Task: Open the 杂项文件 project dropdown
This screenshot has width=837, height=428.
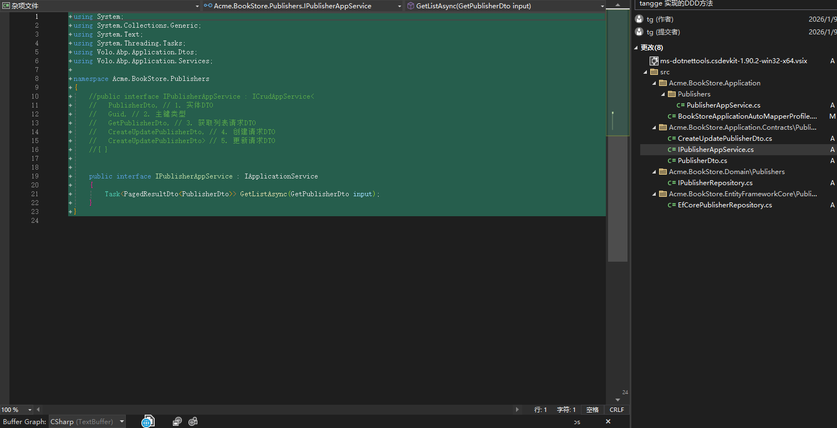Action: tap(100, 6)
